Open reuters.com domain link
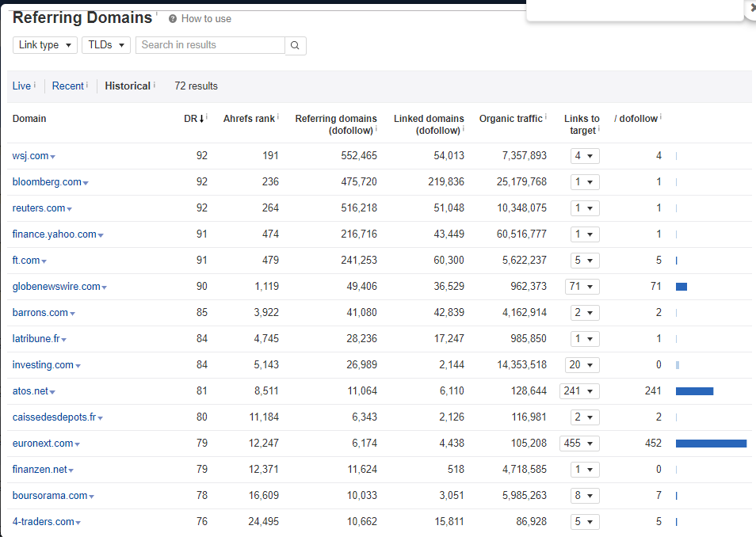The image size is (756, 537). (x=39, y=208)
